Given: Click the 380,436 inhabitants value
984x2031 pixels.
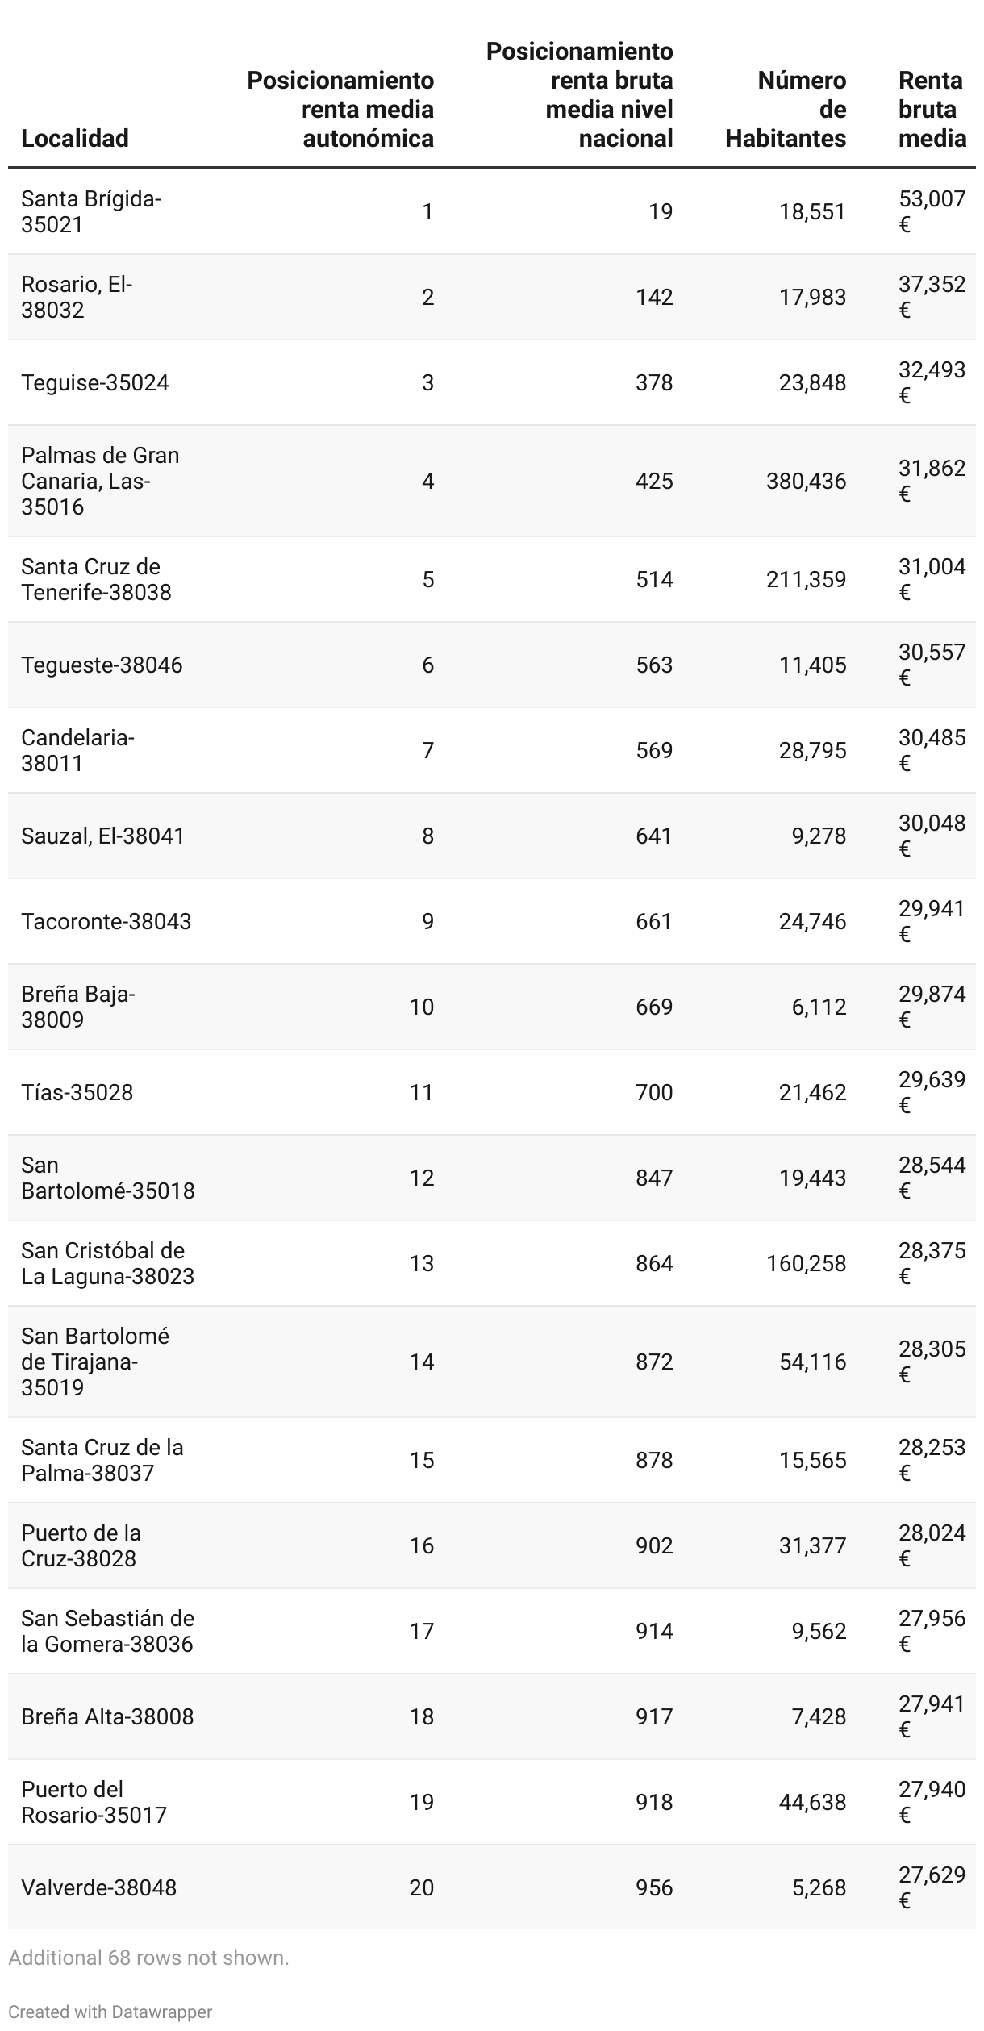Looking at the screenshot, I should point(806,481).
